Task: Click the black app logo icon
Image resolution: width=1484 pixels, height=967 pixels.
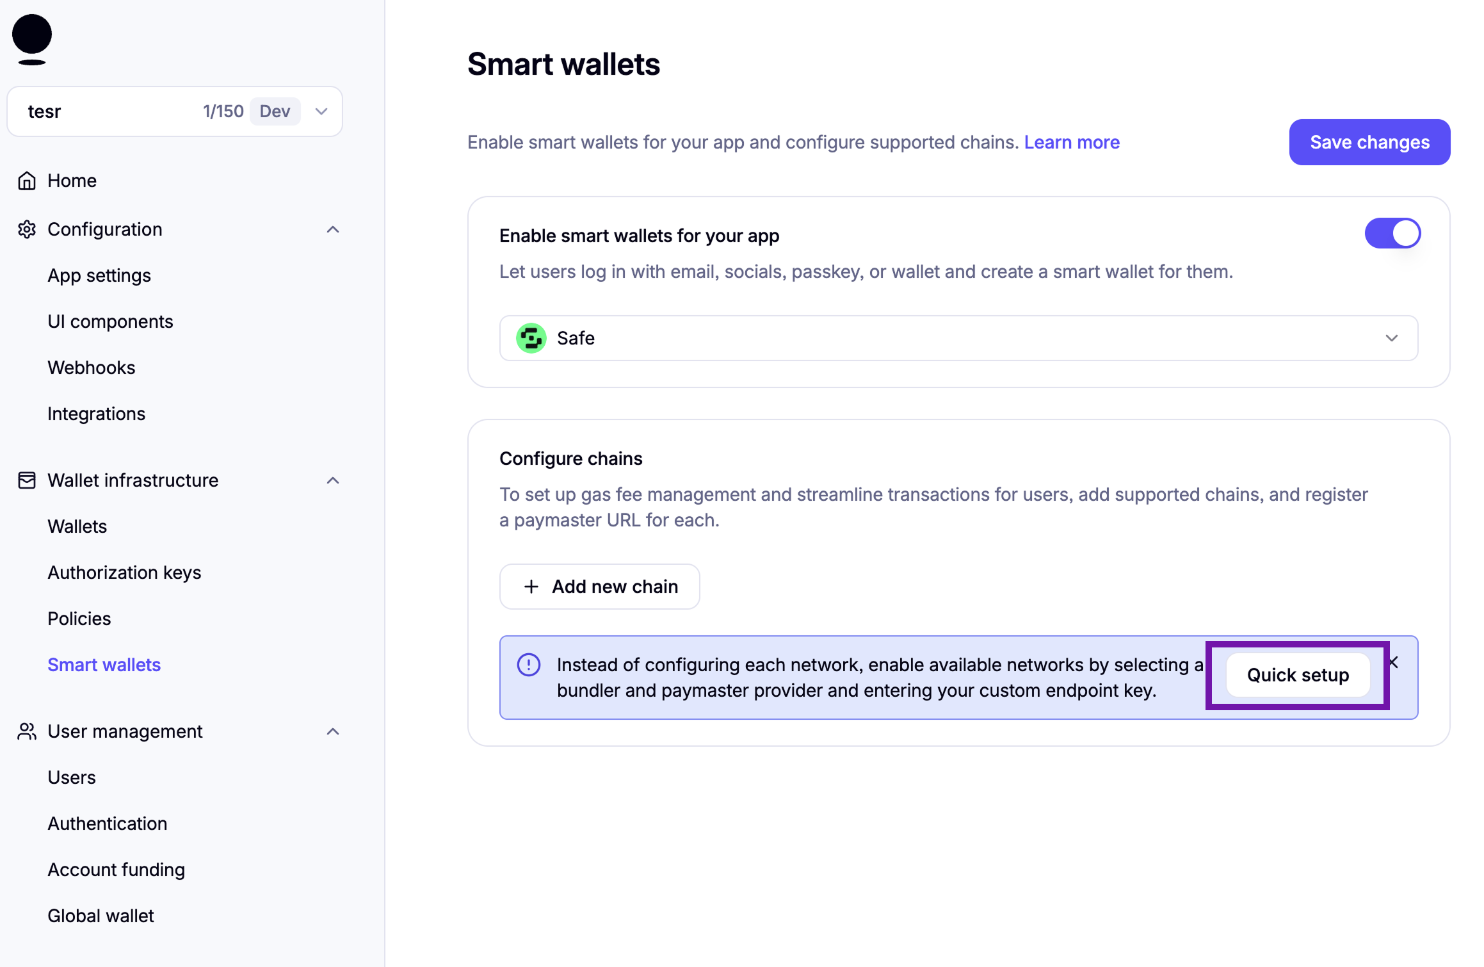Action: tap(32, 40)
